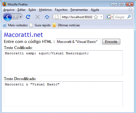Click the localhost:50102 URL field
The image size is (136, 113).
tap(77, 17)
